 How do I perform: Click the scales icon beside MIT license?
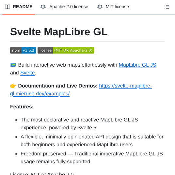100,7
